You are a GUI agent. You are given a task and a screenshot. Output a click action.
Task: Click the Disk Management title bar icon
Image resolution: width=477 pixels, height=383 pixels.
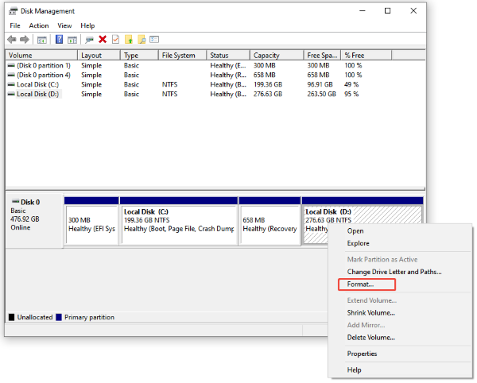tap(13, 11)
